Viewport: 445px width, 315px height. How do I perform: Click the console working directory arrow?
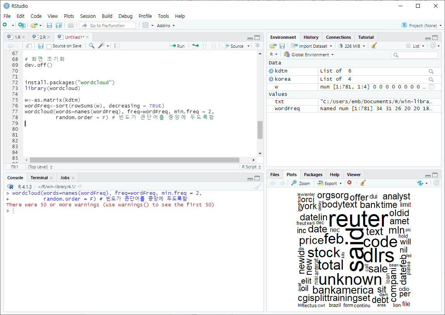point(80,187)
